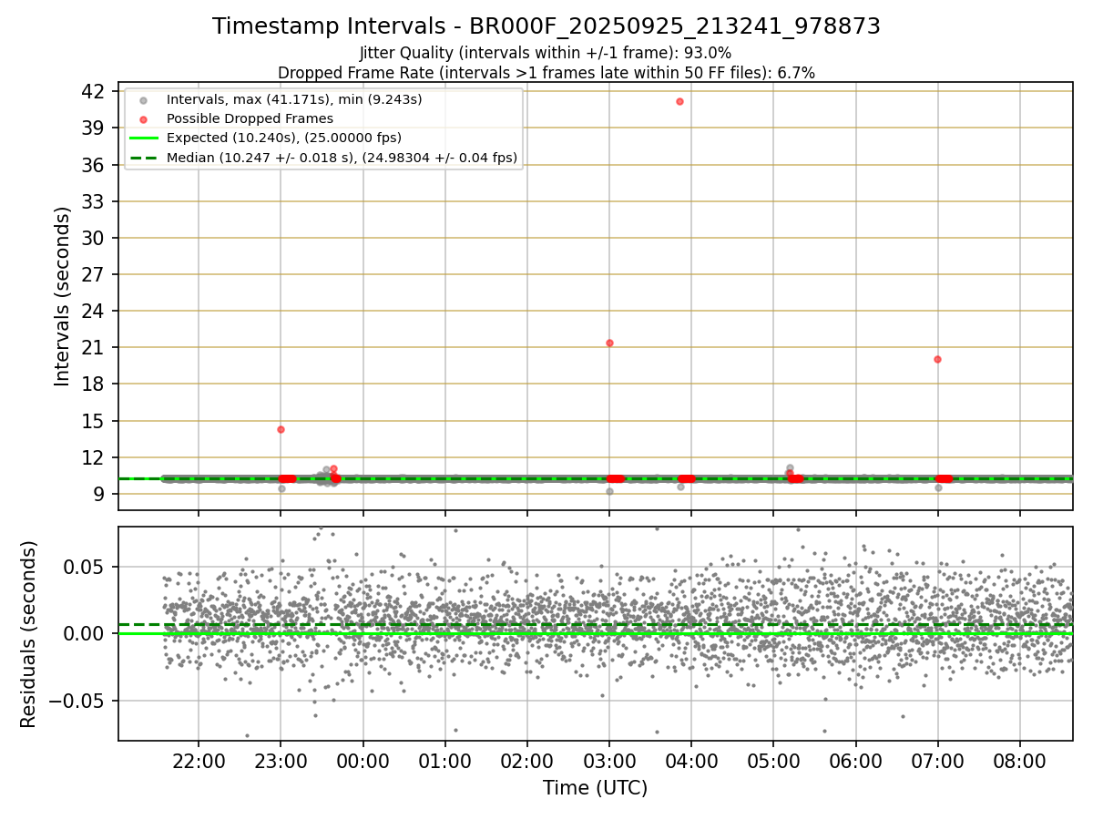Screen dimensions: 1093x820
Task: Click the 08:00 time tick label
Action: (x=1019, y=760)
